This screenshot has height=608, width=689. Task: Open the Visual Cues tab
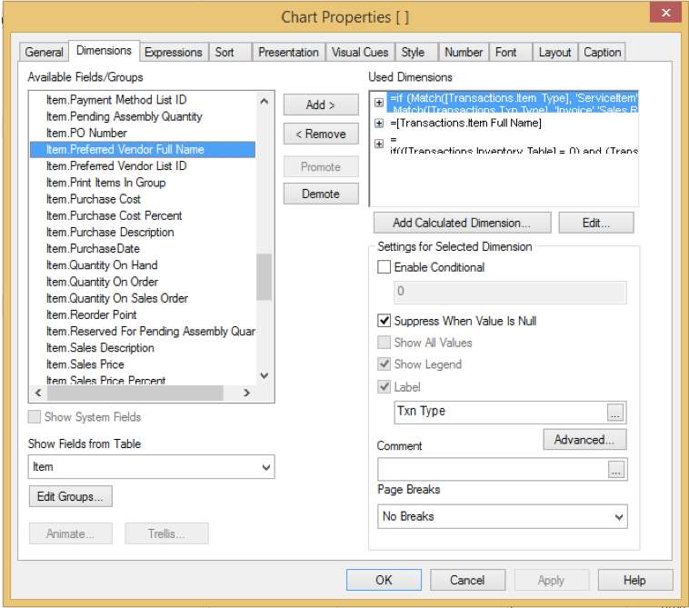[x=360, y=53]
